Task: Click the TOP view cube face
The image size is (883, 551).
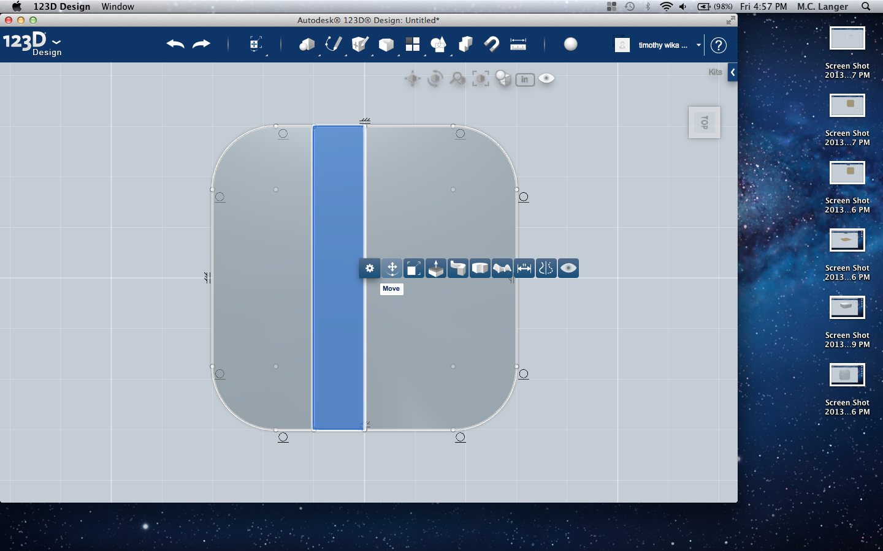Action: 705,122
